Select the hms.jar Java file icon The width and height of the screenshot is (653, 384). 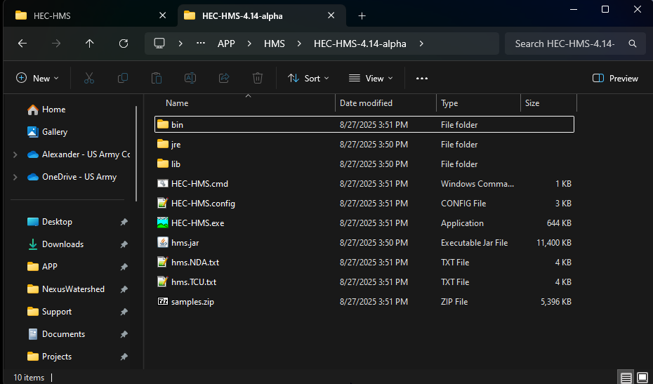pyautogui.click(x=163, y=243)
